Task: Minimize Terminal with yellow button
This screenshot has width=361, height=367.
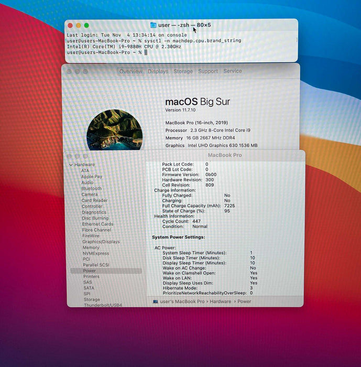Action: pyautogui.click(x=79, y=25)
